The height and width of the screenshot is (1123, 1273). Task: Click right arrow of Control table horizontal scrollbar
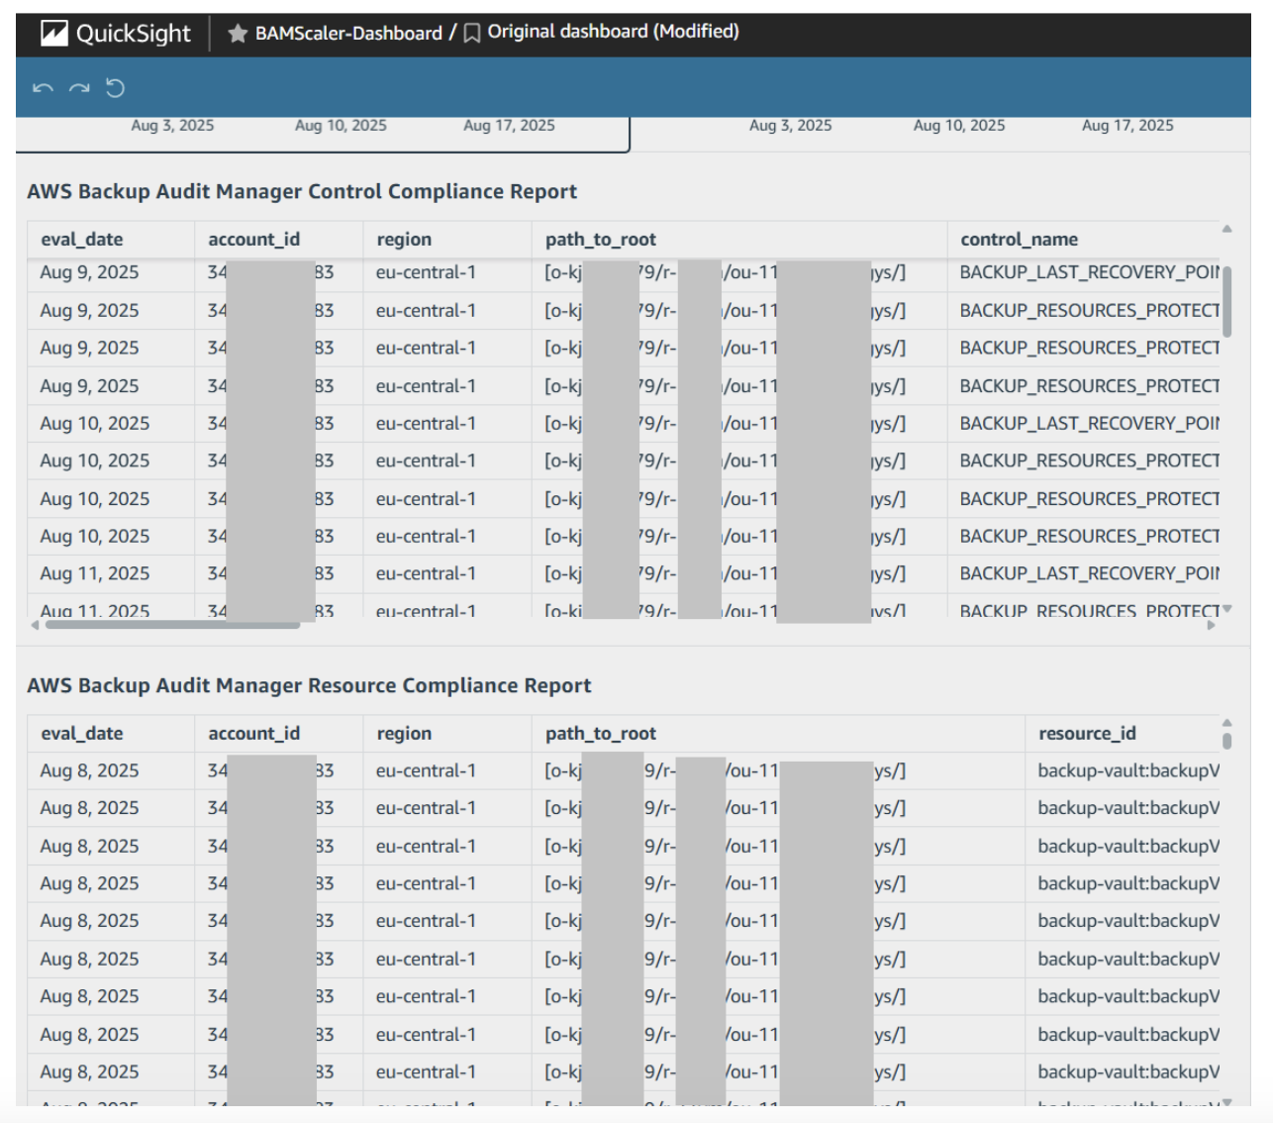(1211, 625)
